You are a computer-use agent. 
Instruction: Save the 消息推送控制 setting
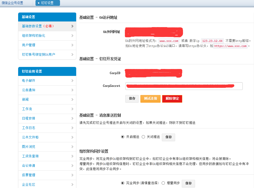tap(168, 137)
